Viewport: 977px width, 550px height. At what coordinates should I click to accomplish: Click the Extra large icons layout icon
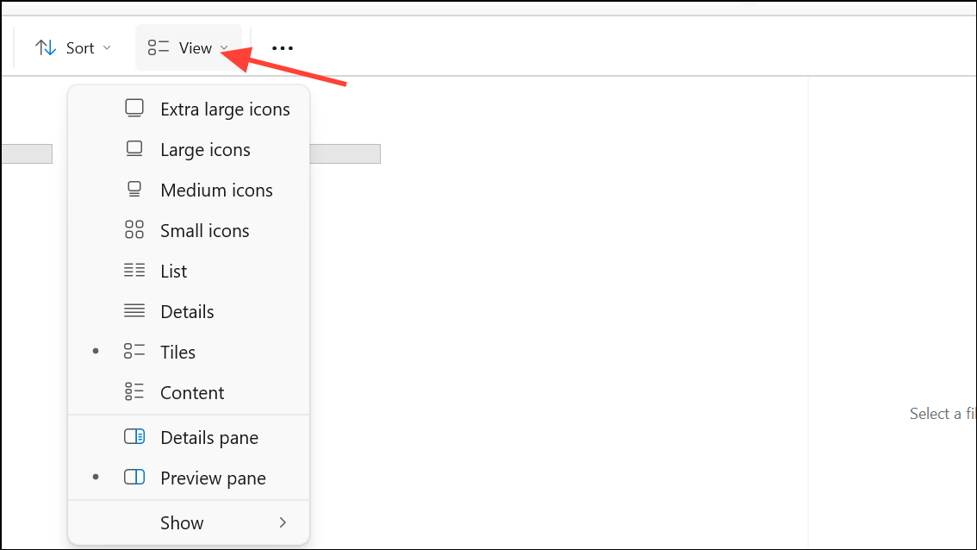(134, 109)
